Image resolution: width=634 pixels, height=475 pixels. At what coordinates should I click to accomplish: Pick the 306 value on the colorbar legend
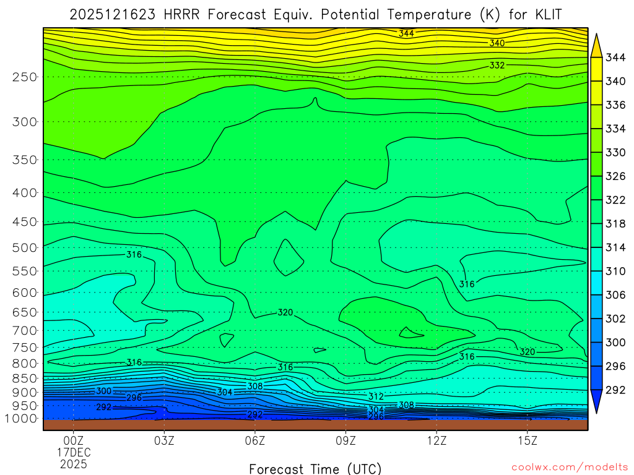pyautogui.click(x=616, y=295)
